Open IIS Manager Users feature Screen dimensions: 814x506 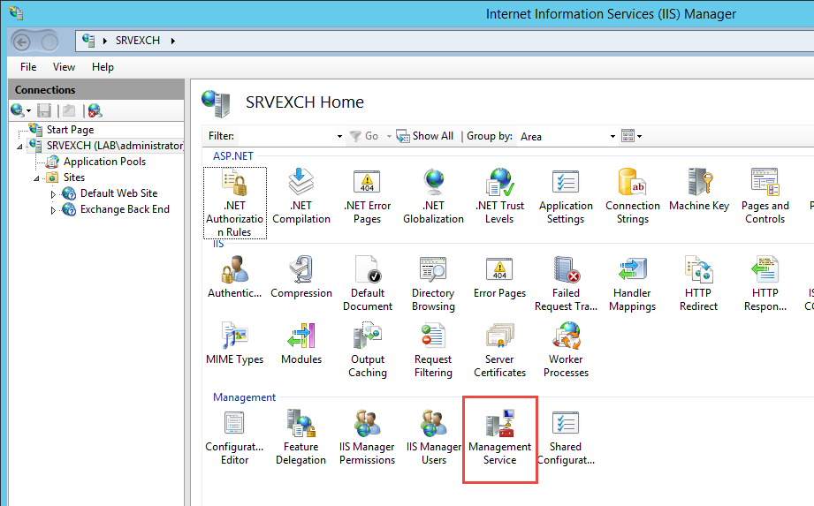[433, 438]
